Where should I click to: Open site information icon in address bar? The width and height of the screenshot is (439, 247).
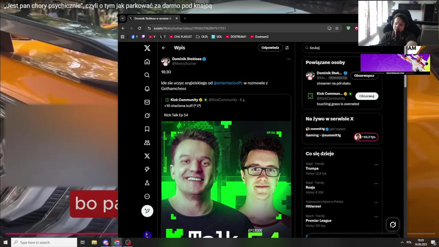[x=149, y=28]
